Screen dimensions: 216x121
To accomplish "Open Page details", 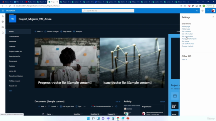I will click(x=66, y=32).
